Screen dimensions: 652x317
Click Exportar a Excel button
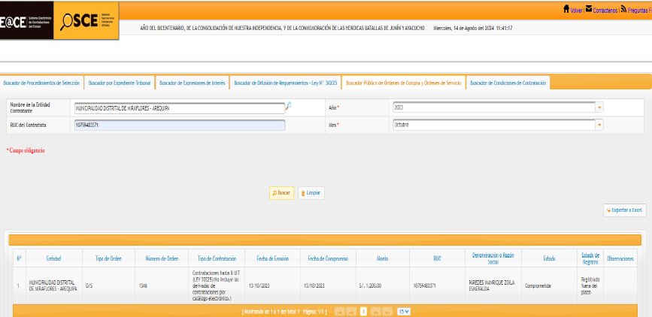(624, 211)
